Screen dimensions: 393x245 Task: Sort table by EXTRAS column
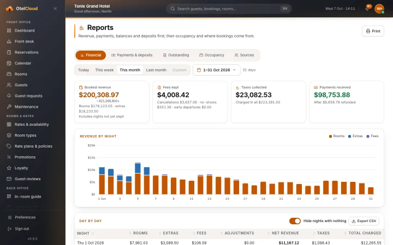pos(169,233)
